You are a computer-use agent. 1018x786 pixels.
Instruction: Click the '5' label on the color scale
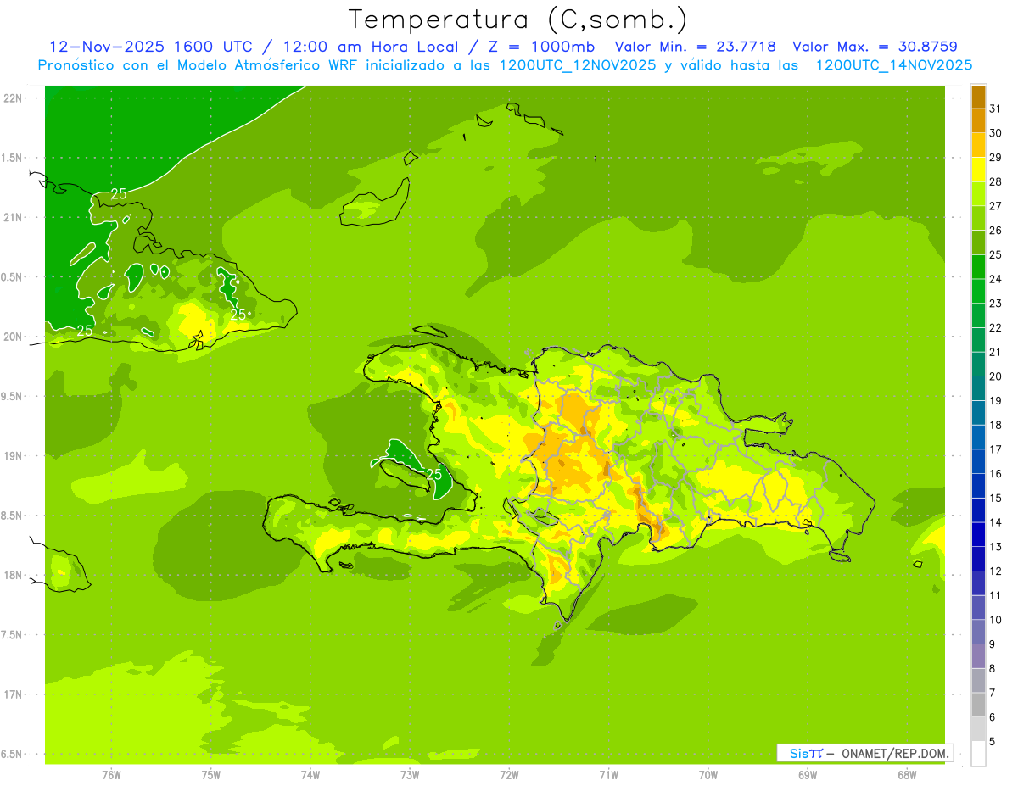(993, 741)
